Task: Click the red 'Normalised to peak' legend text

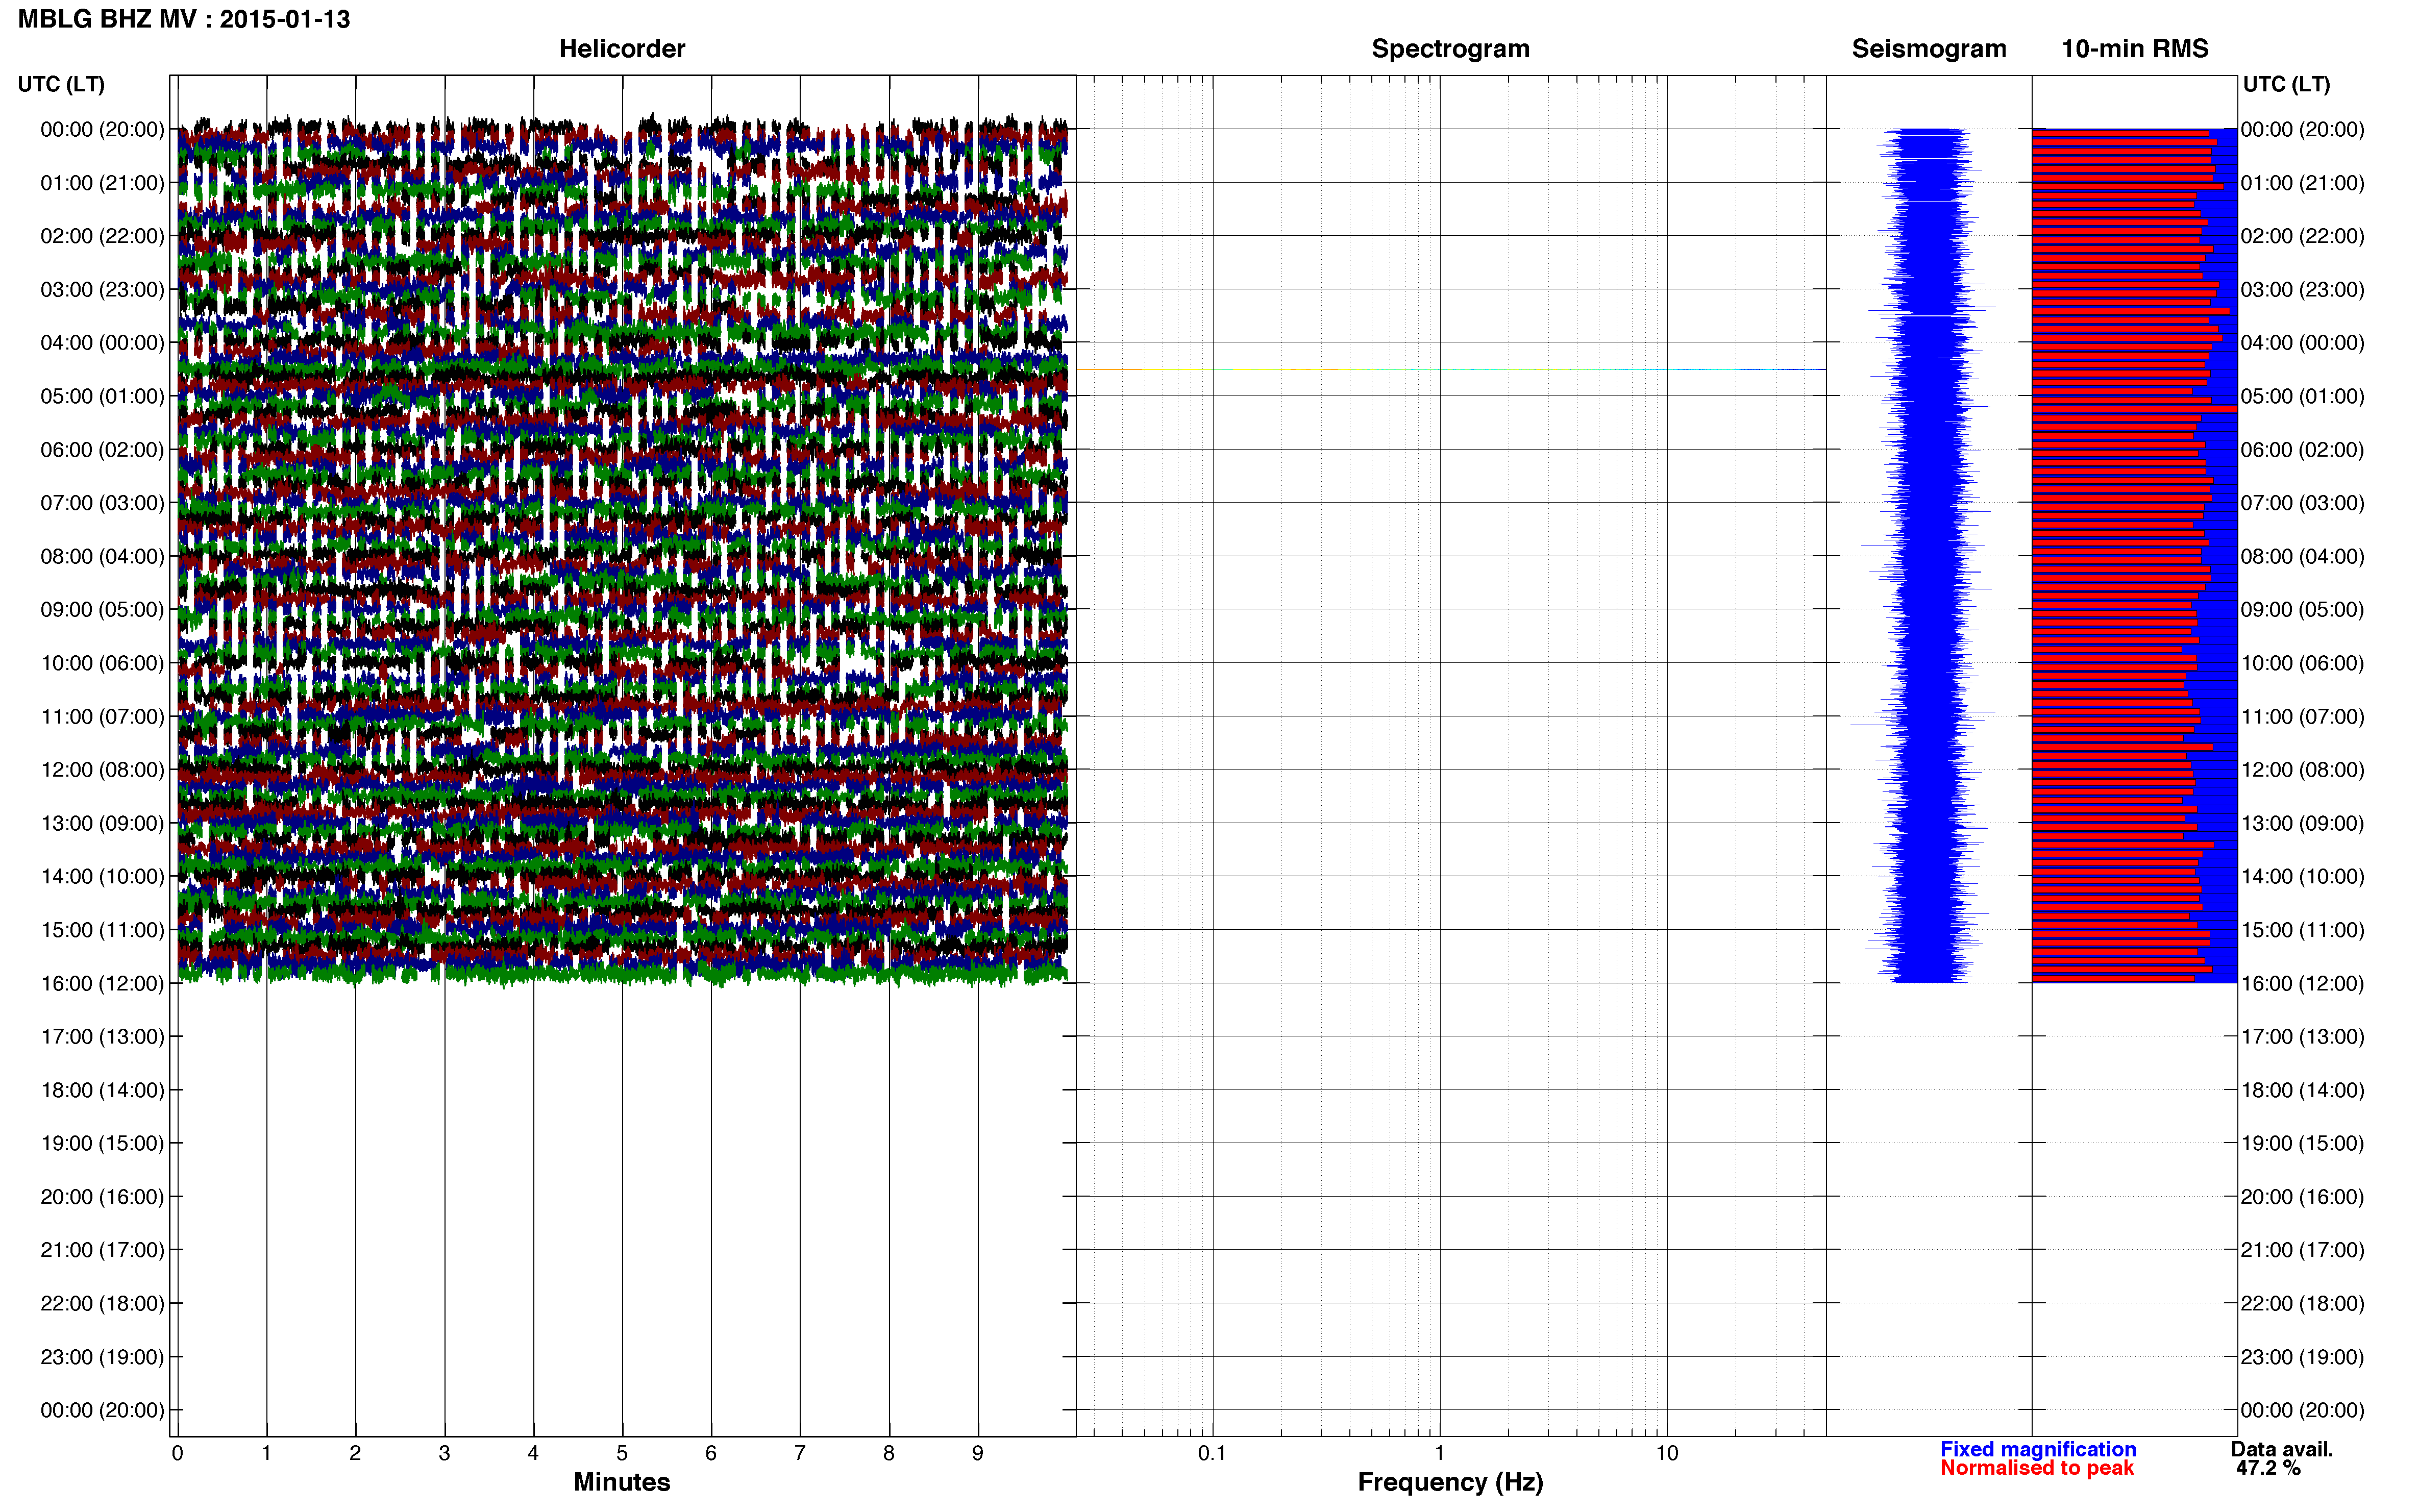Action: pyautogui.click(x=2037, y=1468)
